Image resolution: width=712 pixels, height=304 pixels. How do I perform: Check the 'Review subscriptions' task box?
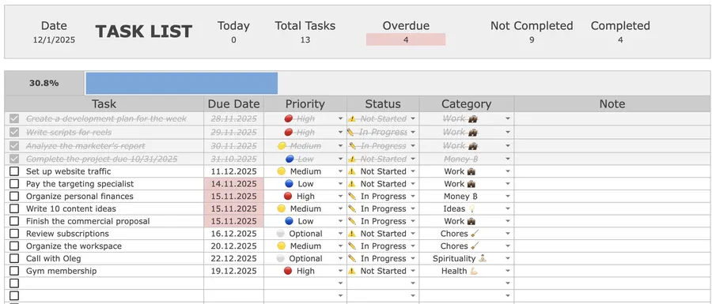point(14,234)
